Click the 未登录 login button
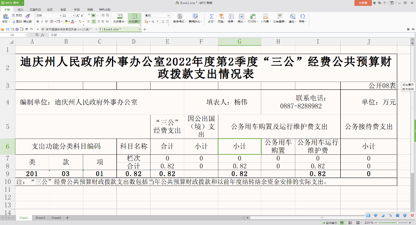Screen dimensions: 416x225 click(x=363, y=3)
